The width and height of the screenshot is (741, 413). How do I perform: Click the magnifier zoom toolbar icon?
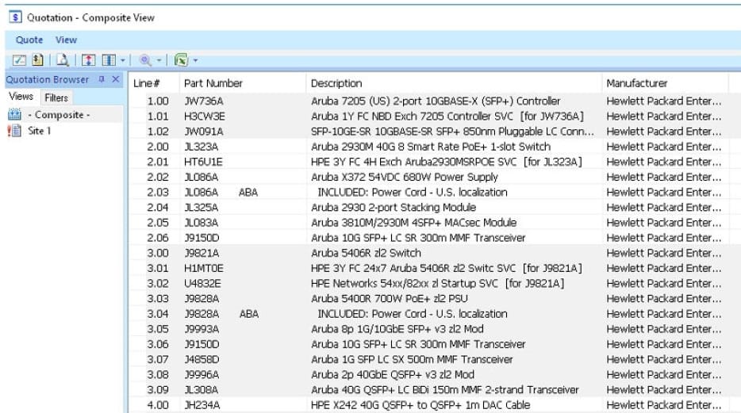145,60
